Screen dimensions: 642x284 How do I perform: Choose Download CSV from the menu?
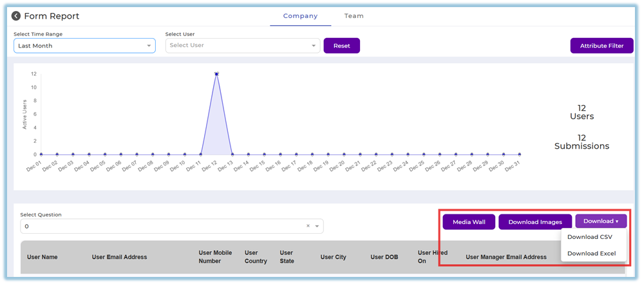(589, 237)
